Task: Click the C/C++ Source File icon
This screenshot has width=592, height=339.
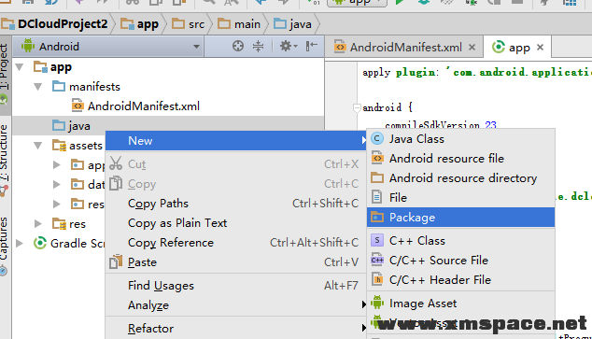Action: (377, 261)
